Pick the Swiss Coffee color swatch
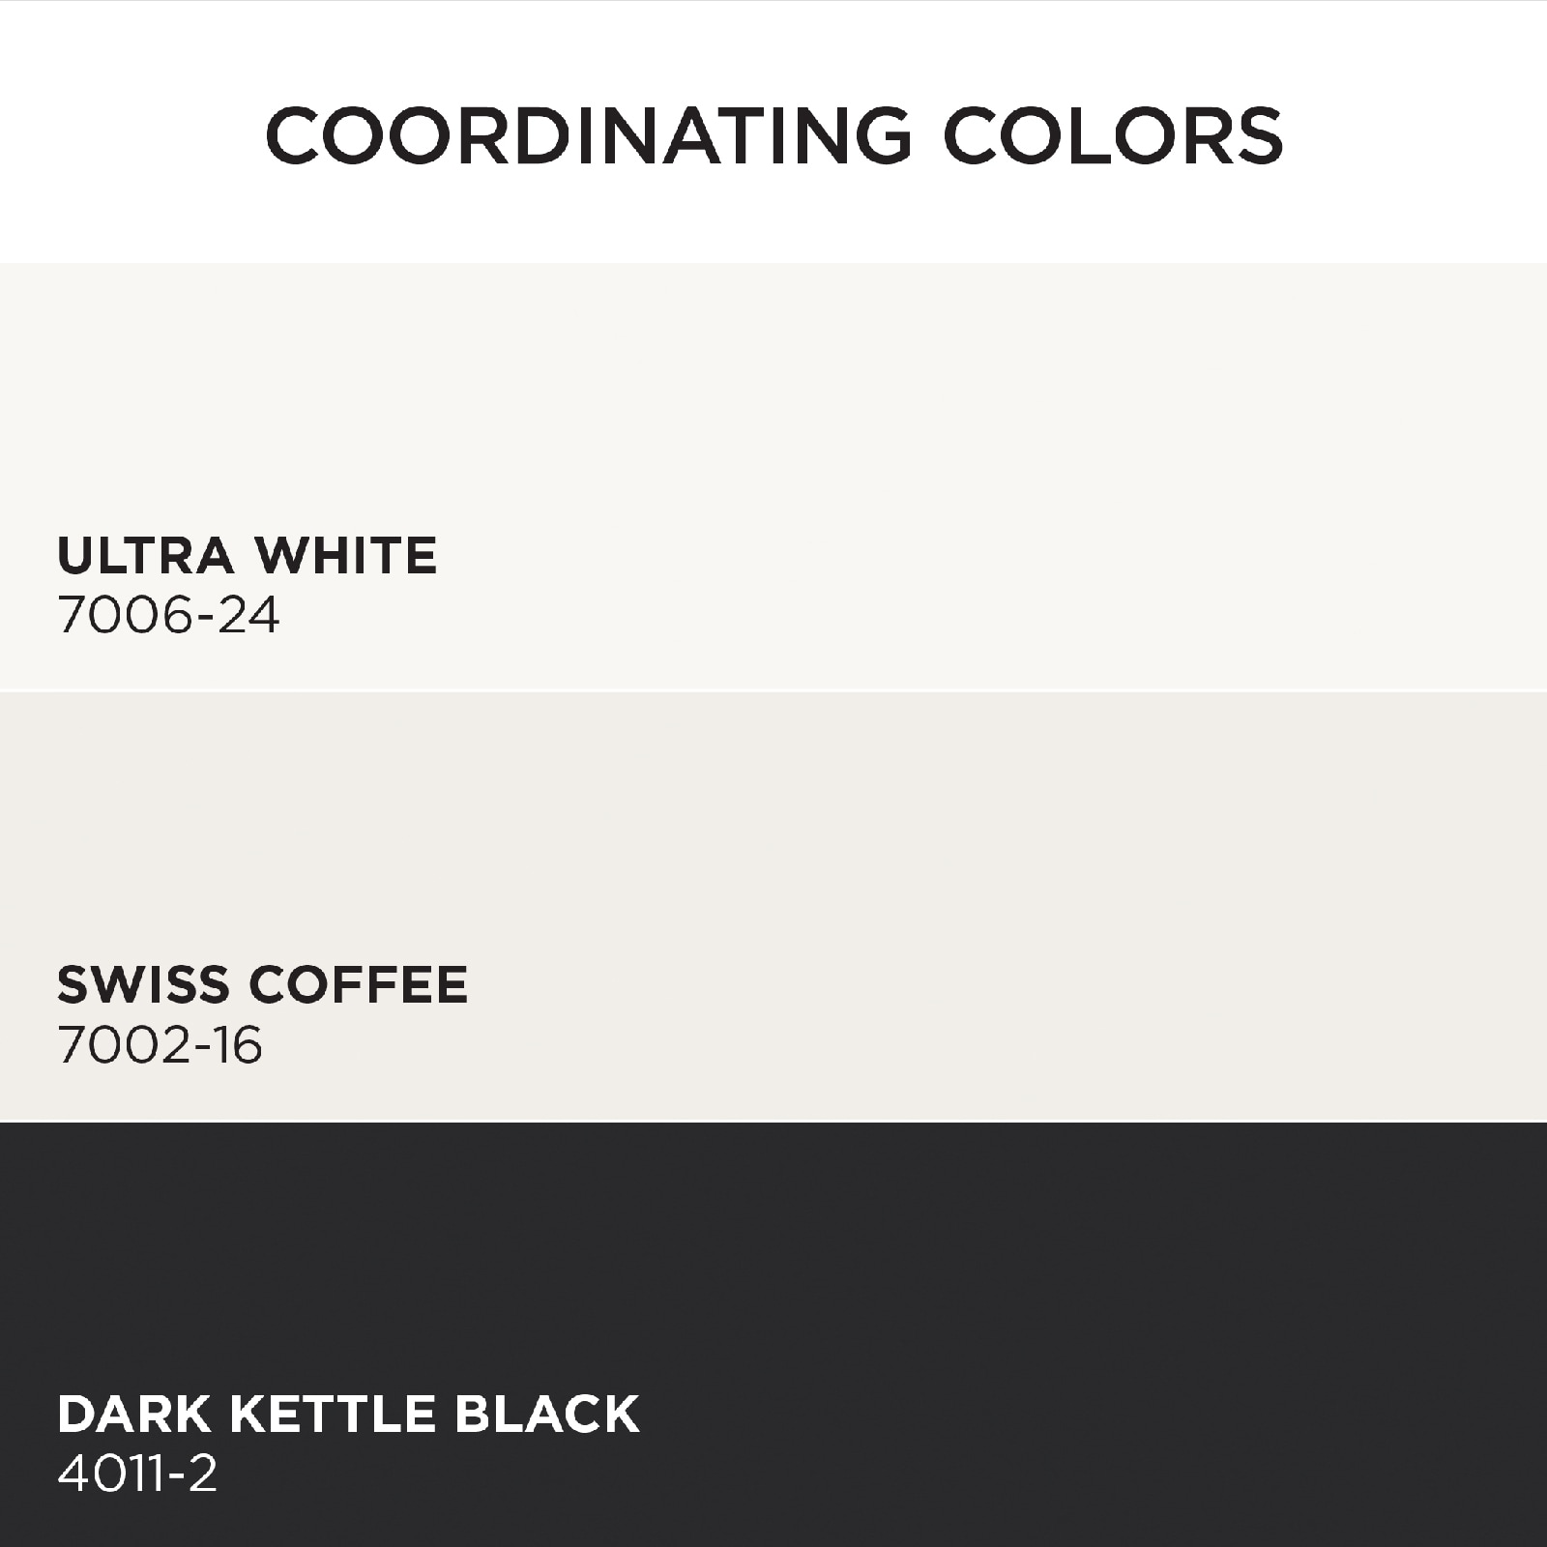 773,907
